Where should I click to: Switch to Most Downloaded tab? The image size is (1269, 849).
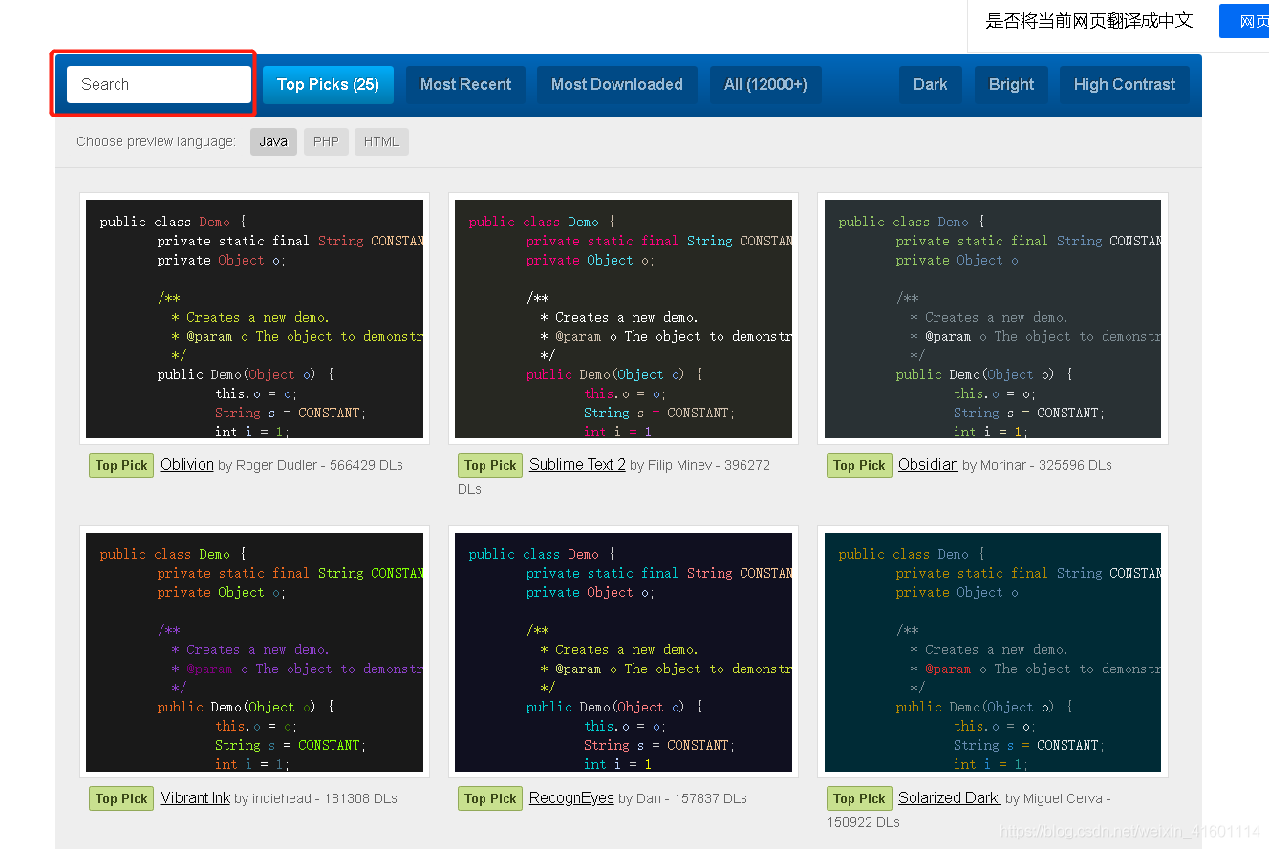click(616, 84)
